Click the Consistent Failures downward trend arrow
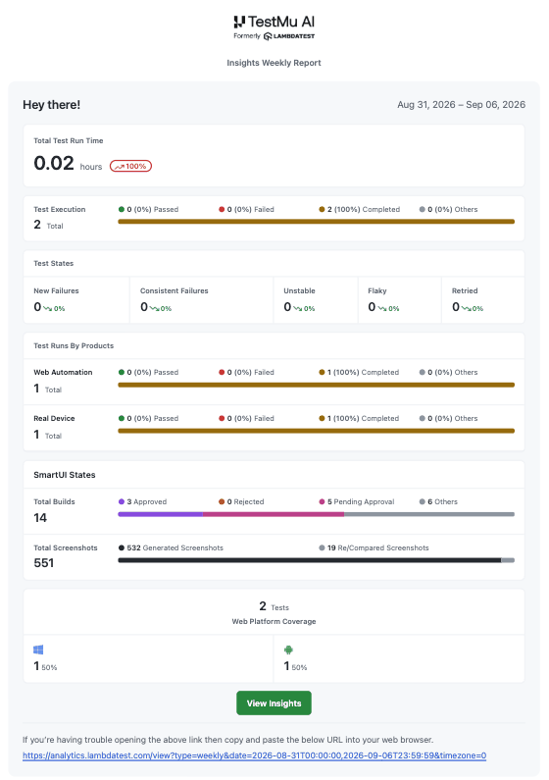549x780 pixels. coord(155,308)
